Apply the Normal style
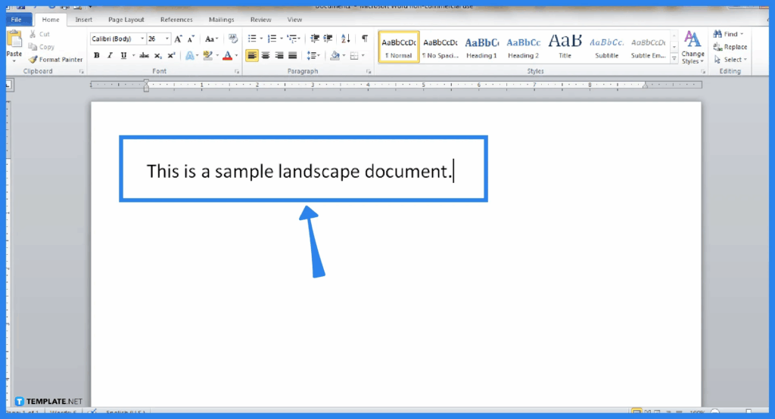 point(399,47)
